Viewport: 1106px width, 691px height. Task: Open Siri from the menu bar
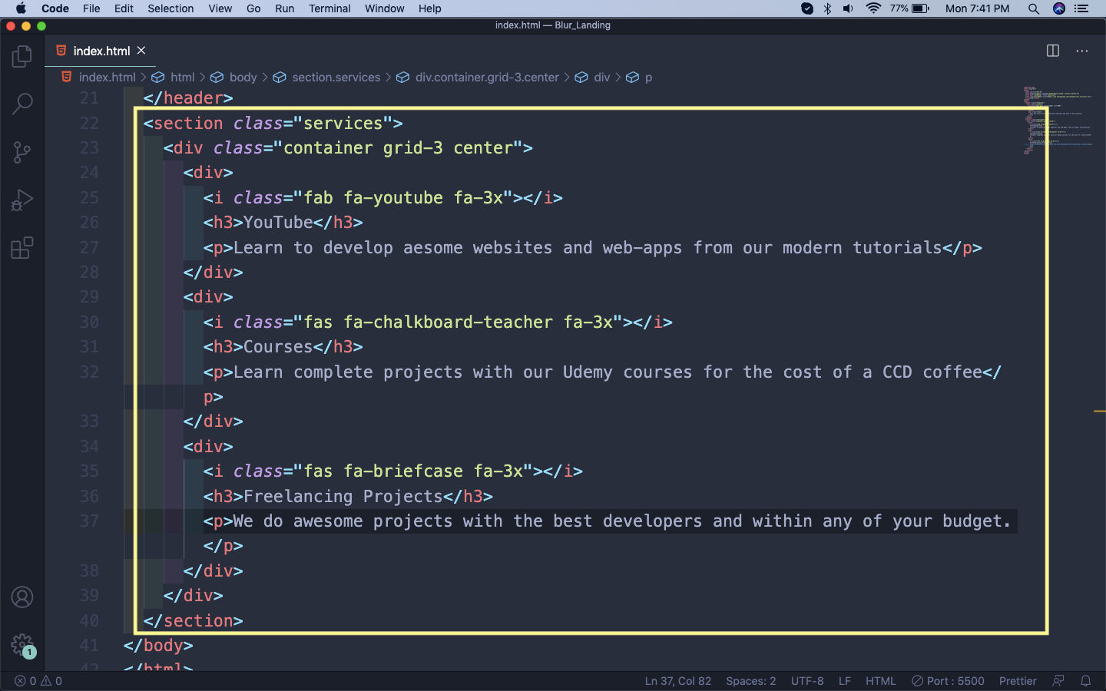coord(1059,8)
